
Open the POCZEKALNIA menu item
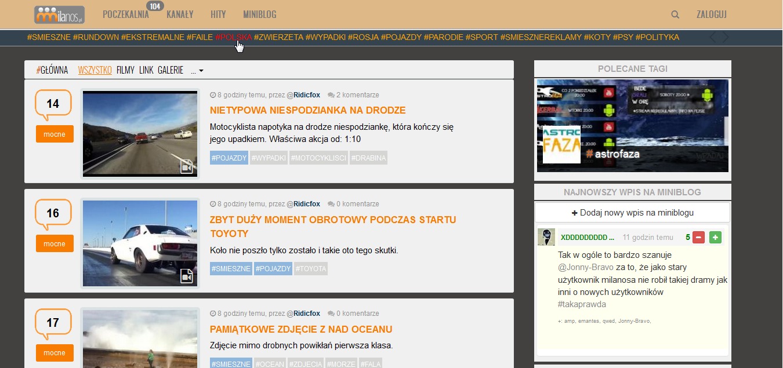(x=126, y=14)
